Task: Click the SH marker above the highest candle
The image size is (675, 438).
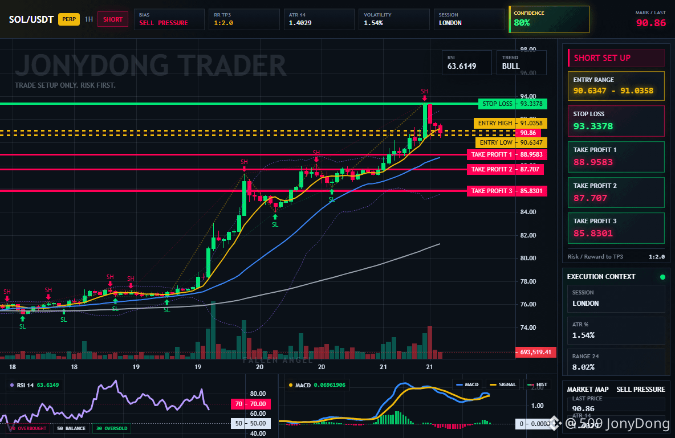Action: tap(425, 91)
